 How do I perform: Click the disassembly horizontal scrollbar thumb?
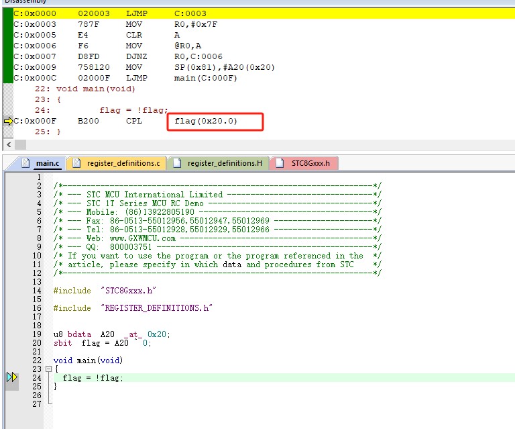[x=20, y=144]
